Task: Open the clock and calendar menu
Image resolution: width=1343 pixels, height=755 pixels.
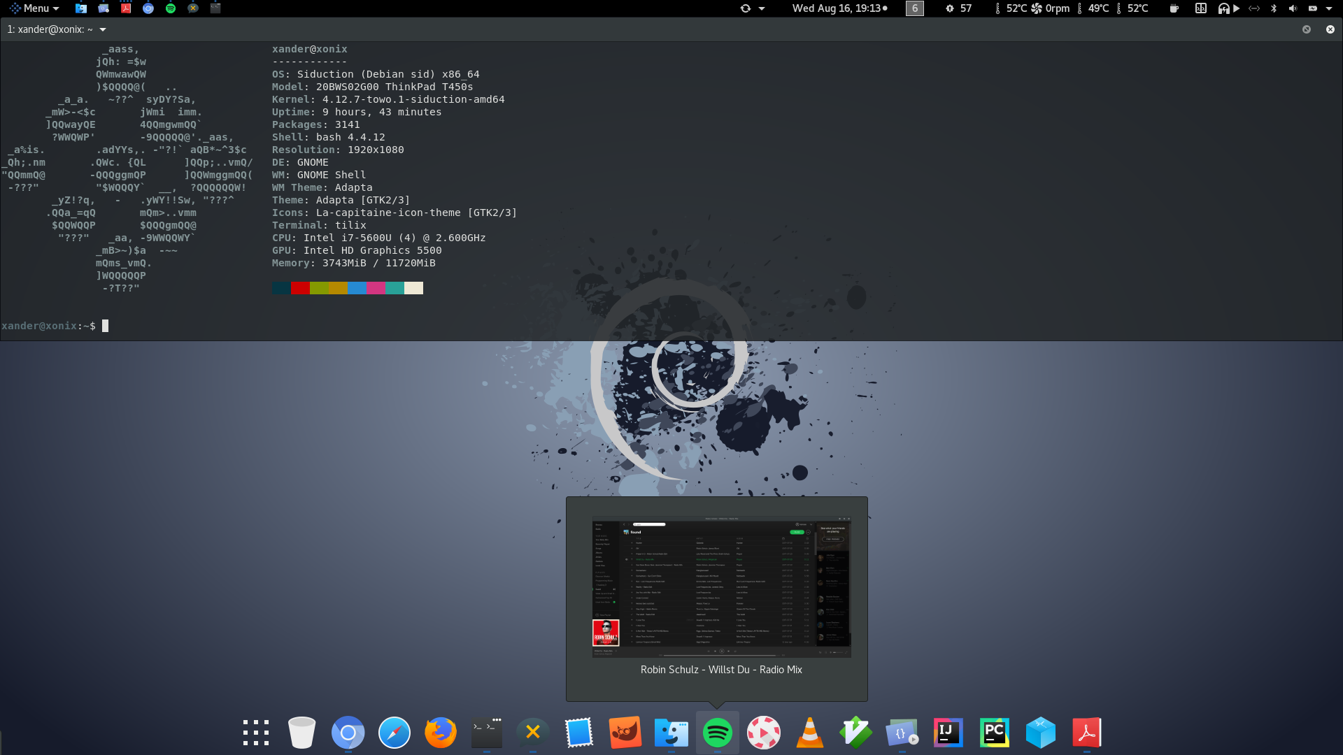Action: tap(838, 8)
